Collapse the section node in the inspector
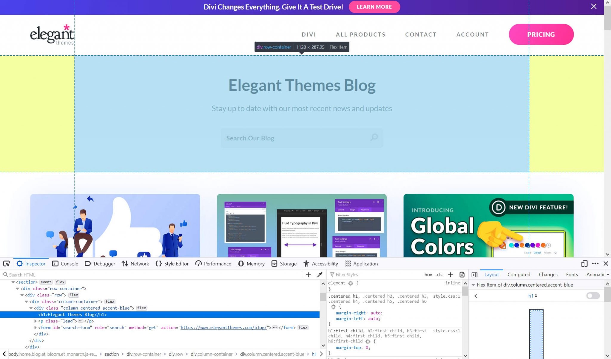 13,282
